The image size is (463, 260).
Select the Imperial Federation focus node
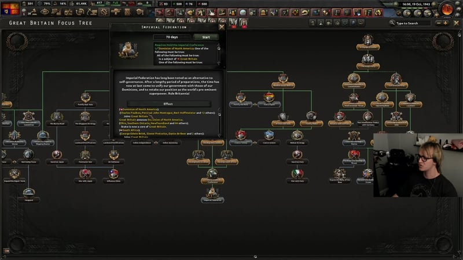(212, 195)
